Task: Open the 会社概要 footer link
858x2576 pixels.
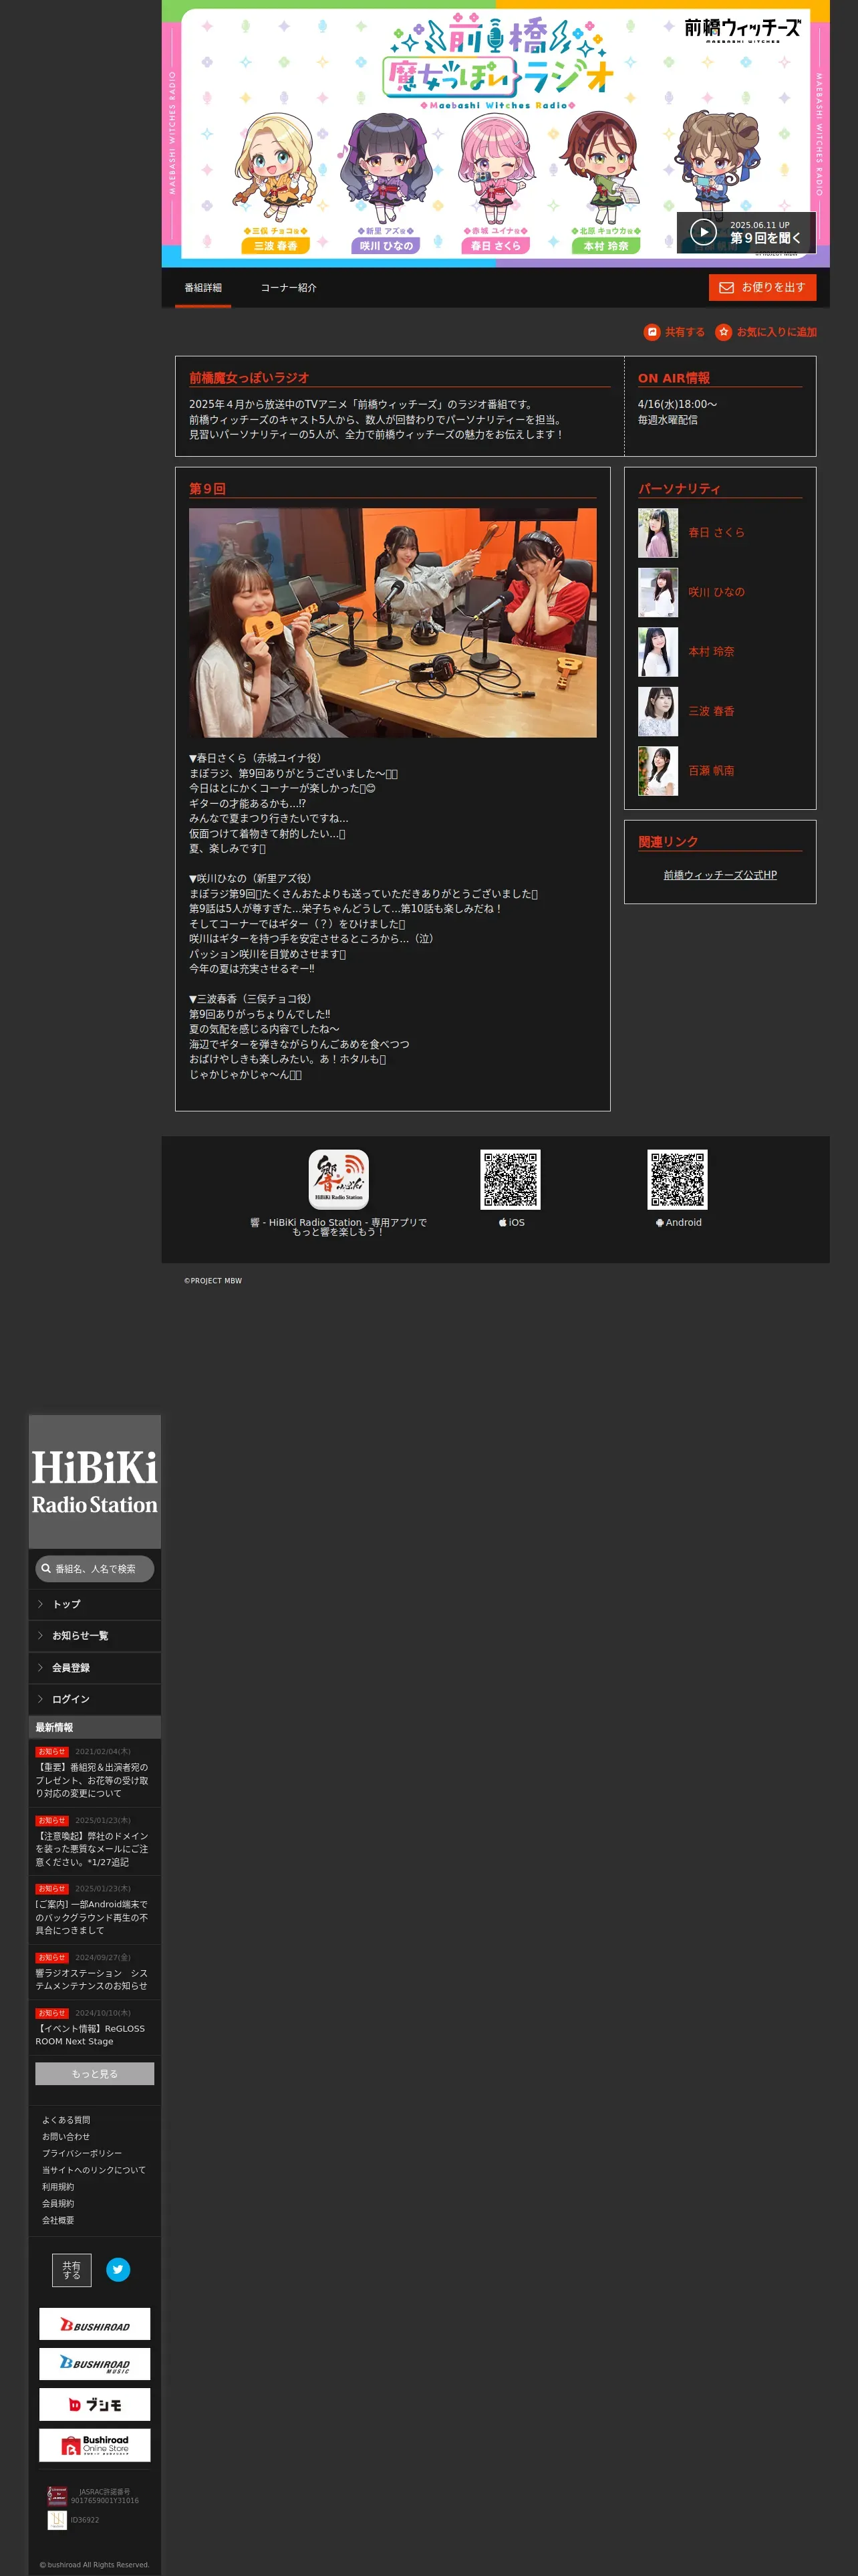Action: pyautogui.click(x=58, y=2220)
